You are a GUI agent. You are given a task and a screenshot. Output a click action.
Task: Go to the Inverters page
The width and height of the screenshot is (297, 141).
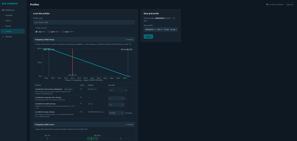pos(13,15)
